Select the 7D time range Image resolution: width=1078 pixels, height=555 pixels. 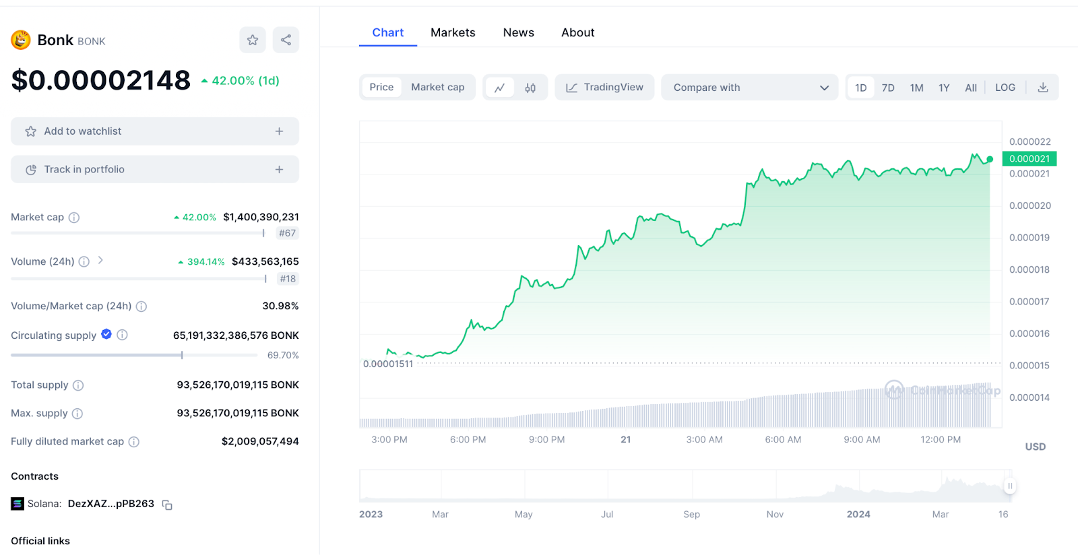888,88
